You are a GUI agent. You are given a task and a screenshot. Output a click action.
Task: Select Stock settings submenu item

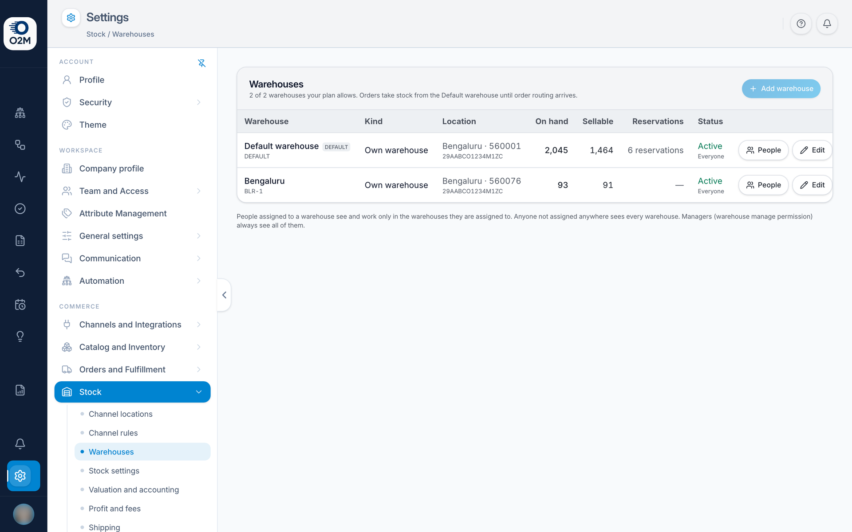coord(114,471)
